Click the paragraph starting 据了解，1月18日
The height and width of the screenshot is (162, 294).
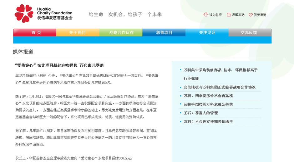(x=87, y=107)
